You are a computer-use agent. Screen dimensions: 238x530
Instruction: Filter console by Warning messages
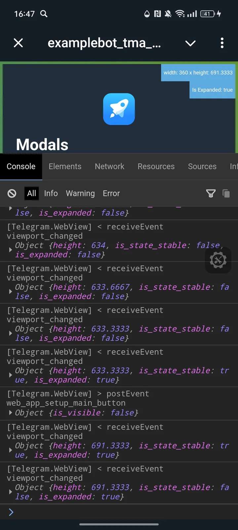80,193
